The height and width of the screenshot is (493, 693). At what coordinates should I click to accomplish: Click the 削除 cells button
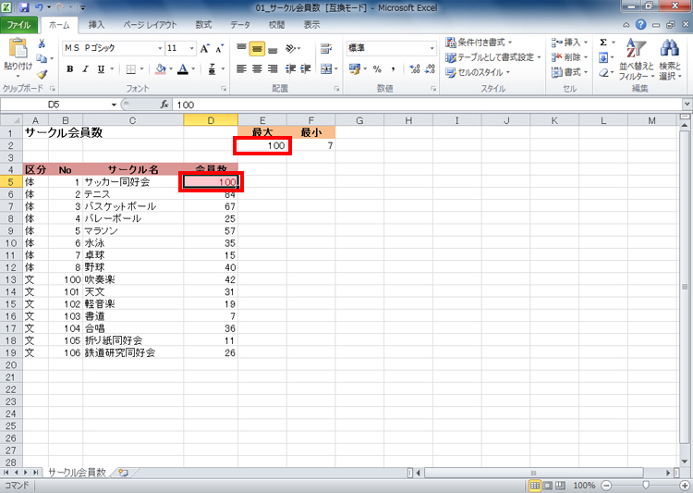[569, 57]
